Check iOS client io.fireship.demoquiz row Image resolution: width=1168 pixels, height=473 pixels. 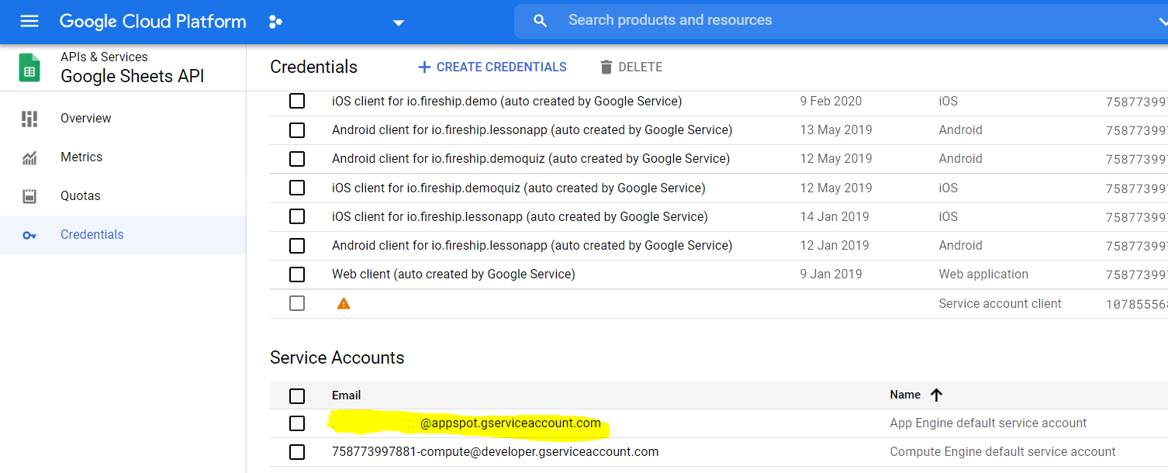297,188
